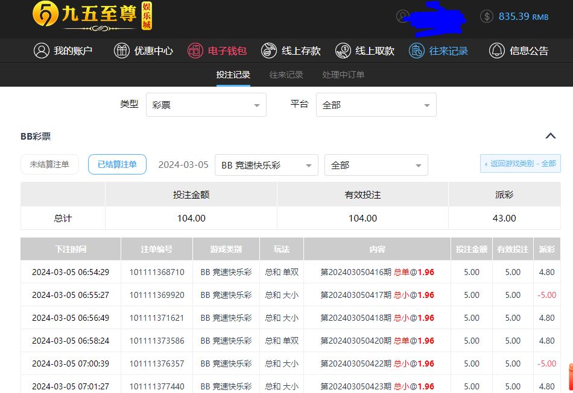Viewport: 573px width, 393px height.
Task: Click content 第202403050417期 总小@1.96
Action: pos(377,296)
